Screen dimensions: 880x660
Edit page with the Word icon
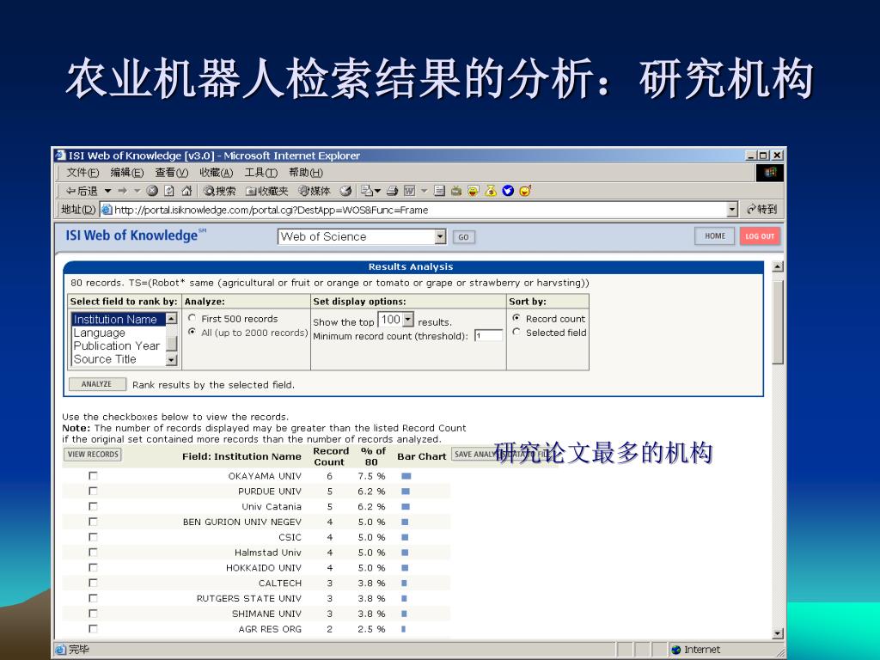pyautogui.click(x=410, y=191)
